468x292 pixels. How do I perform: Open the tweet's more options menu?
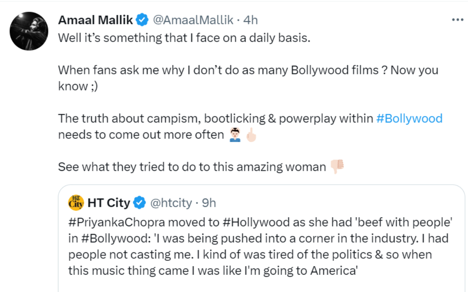pyautogui.click(x=457, y=20)
